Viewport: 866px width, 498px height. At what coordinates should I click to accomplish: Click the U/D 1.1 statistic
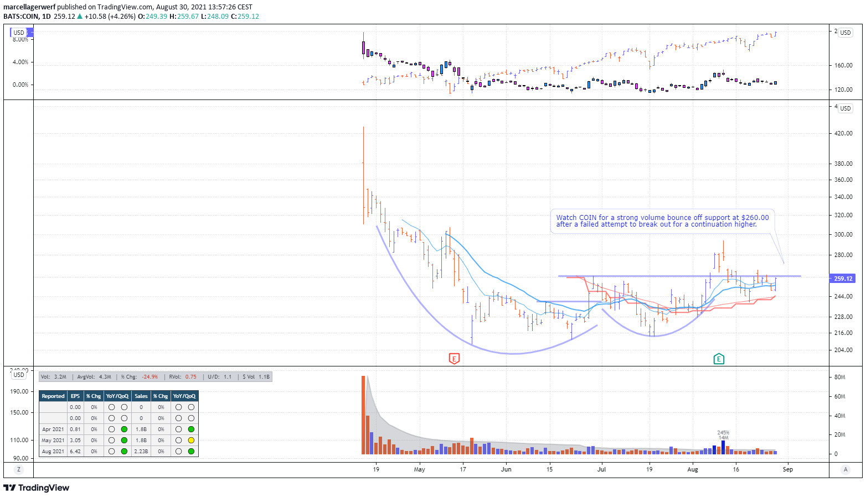tap(220, 376)
